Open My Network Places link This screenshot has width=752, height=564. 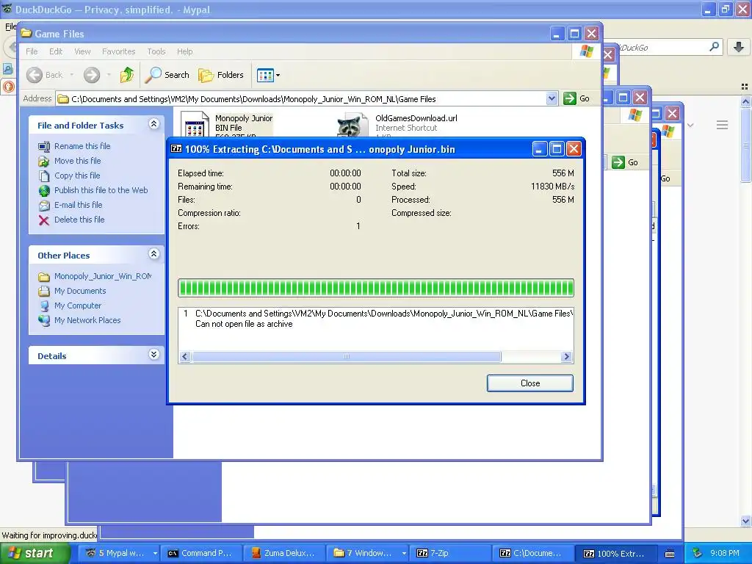87,320
